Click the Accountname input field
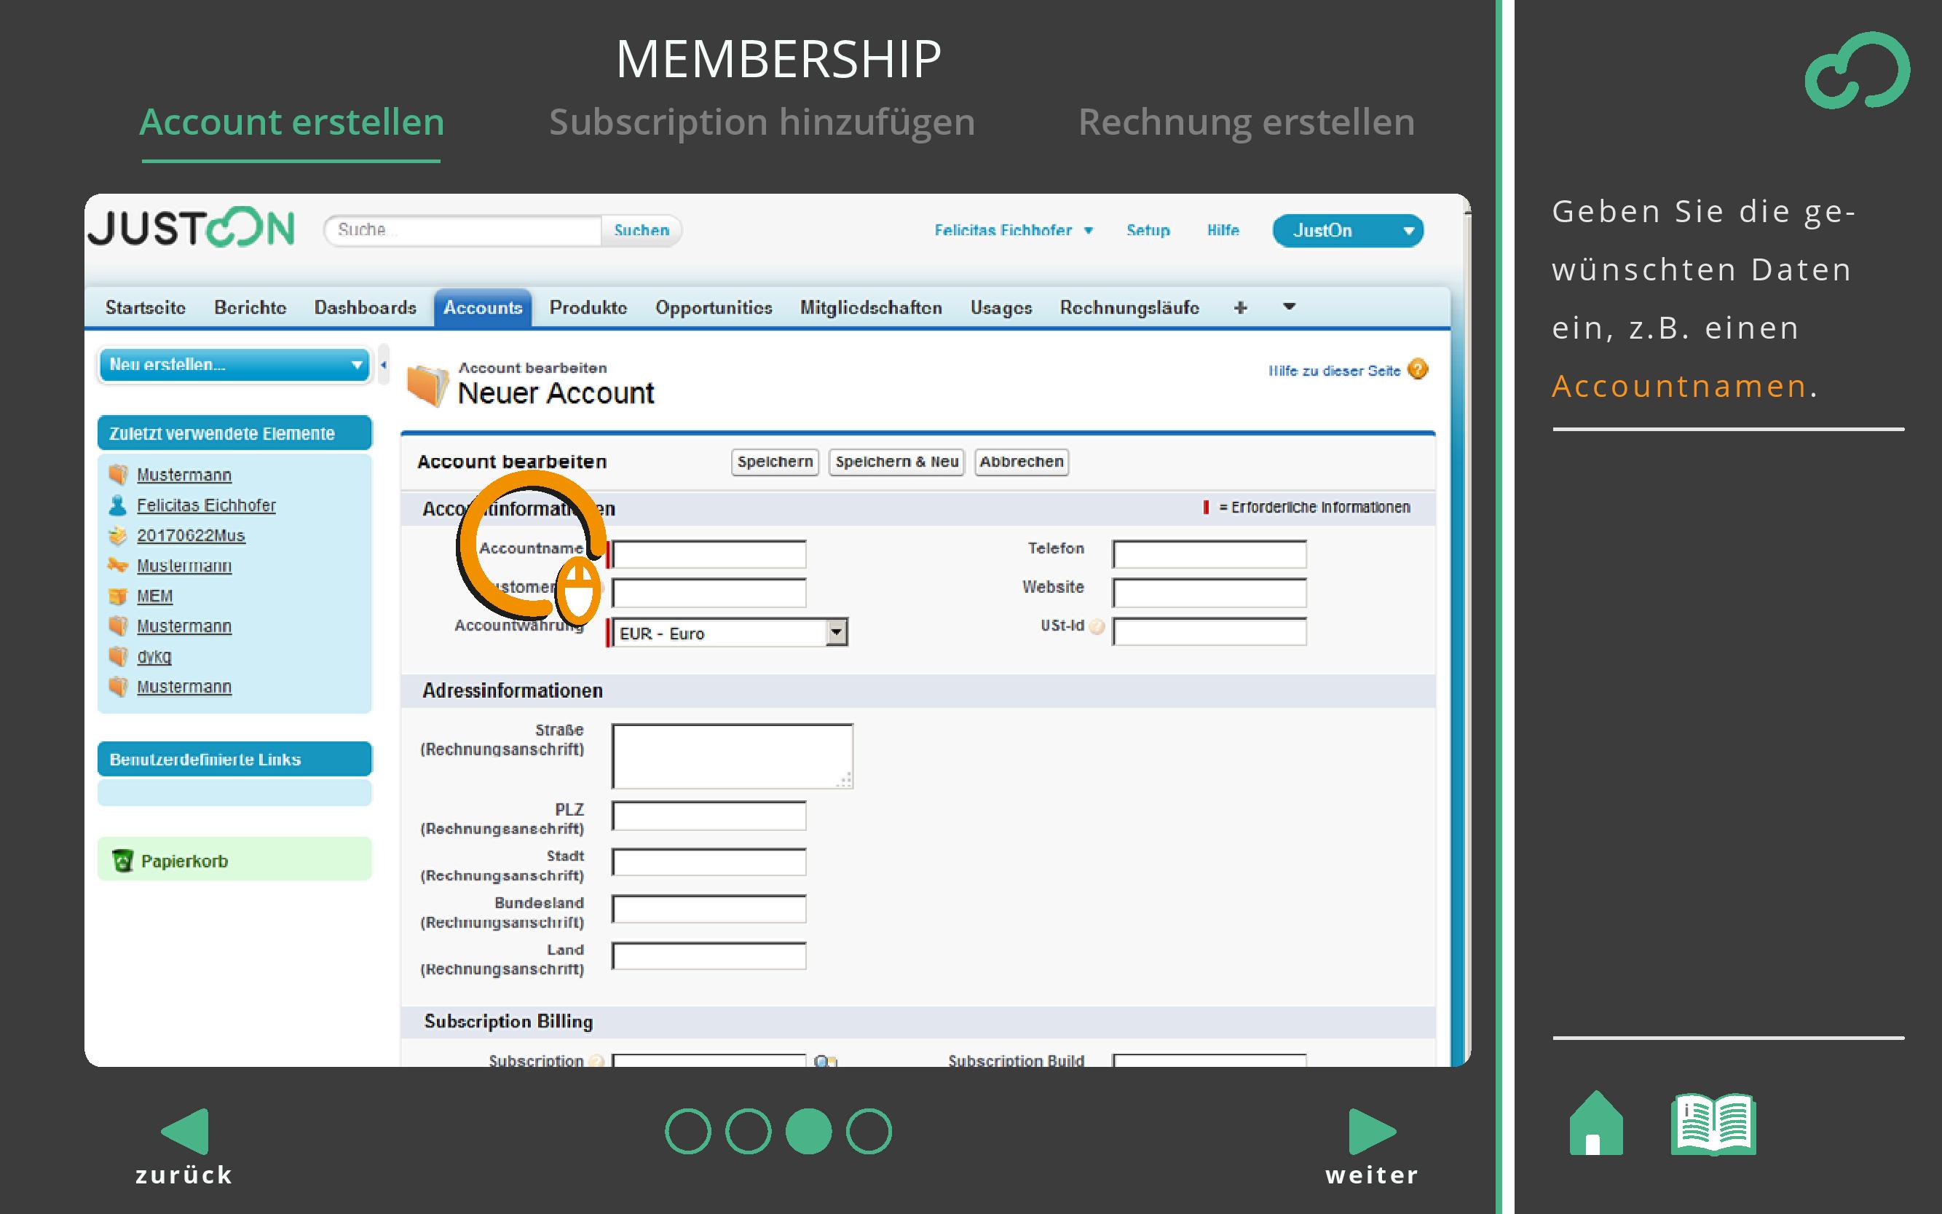Screen dimensions: 1942x1214 709,554
